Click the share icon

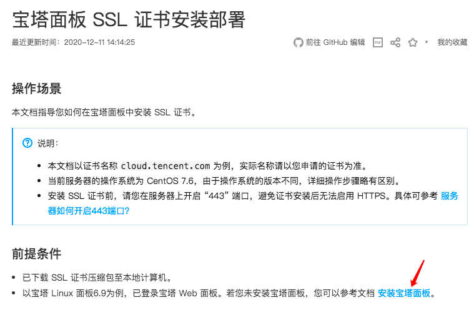395,42
